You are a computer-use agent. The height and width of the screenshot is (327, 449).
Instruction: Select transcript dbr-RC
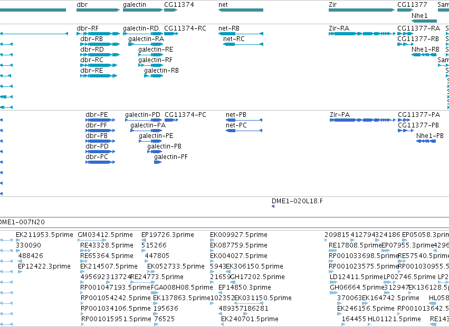(x=99, y=65)
